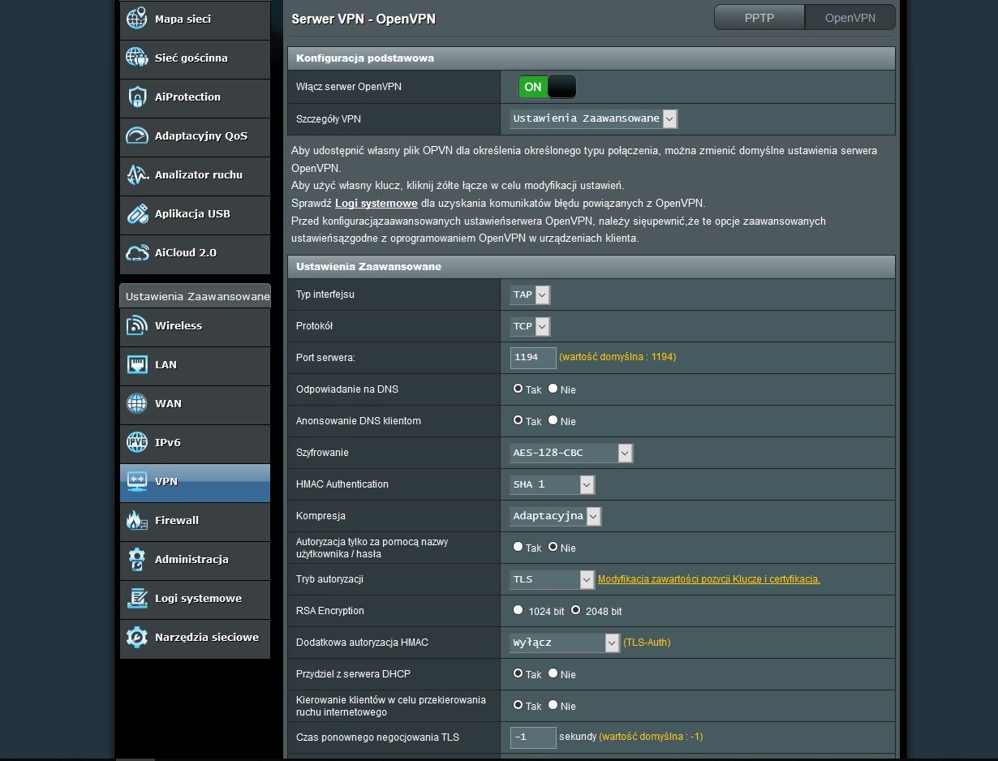Select Nie for Odpowiadanie na DNS
The image size is (998, 761).
click(x=553, y=389)
